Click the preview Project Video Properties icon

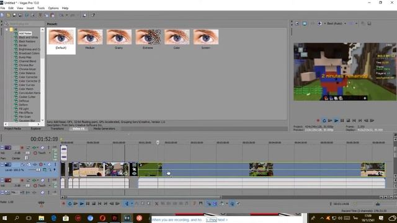pyautogui.click(x=297, y=24)
